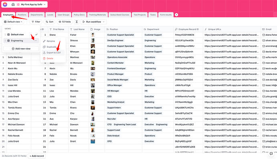Click the 24 Records status text
This screenshot has height=159, width=277.
click(14, 156)
